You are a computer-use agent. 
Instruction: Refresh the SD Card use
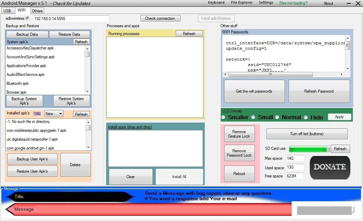pos(340,149)
